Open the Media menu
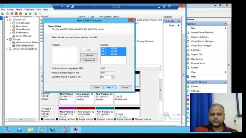Screen dimensions: 246x138 tap(19, 10)
